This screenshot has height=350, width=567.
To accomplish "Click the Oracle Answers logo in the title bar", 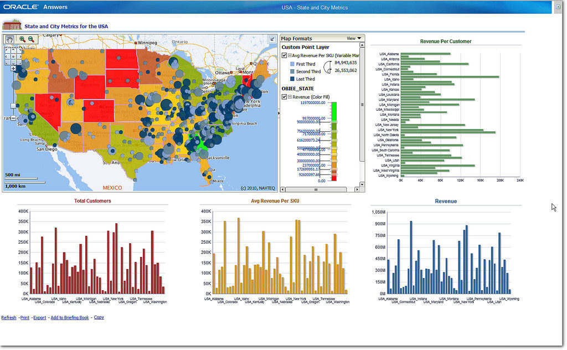I will click(x=20, y=7).
